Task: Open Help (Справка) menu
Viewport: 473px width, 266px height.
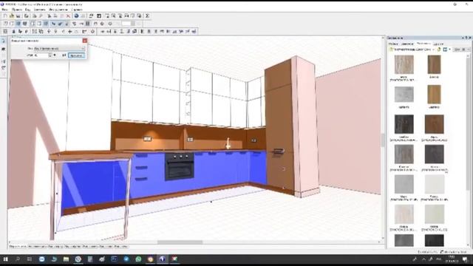Action: tap(77, 10)
